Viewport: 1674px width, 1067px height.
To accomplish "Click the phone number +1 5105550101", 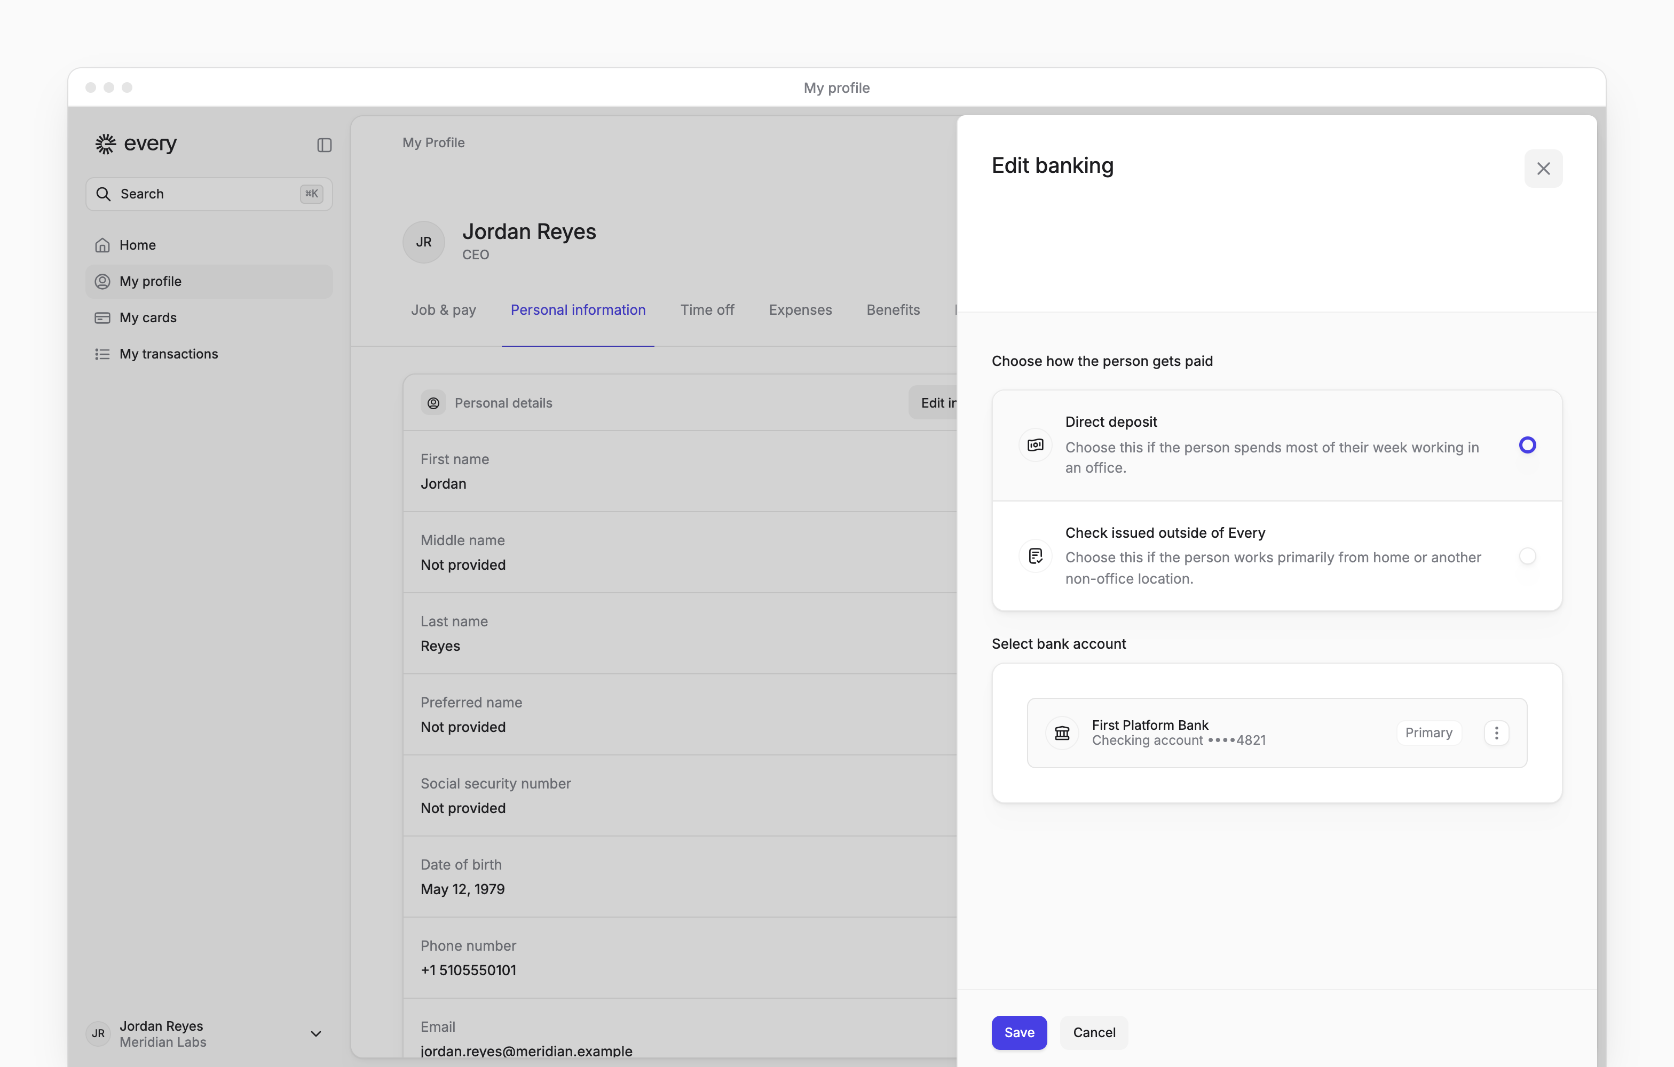I will 468,970.
